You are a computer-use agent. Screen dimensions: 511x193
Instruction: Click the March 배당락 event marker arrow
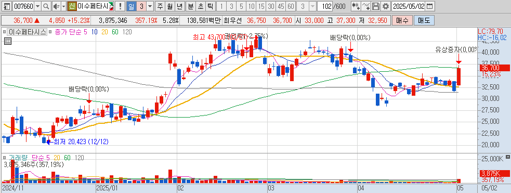tap(350, 47)
